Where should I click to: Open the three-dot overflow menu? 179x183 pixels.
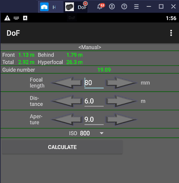171,33
